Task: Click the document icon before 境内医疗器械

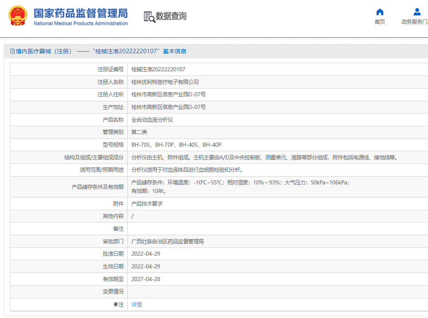Action: pyautogui.click(x=12, y=51)
